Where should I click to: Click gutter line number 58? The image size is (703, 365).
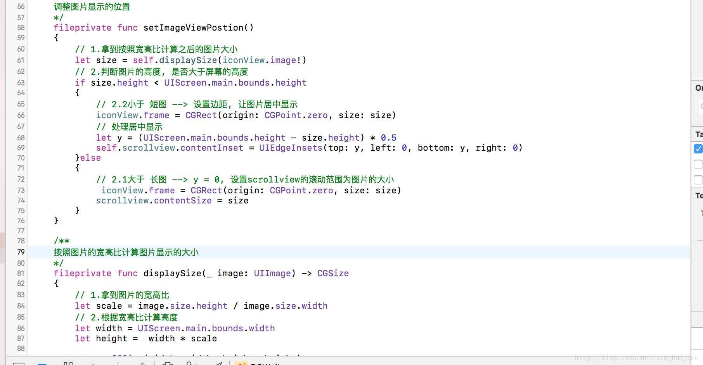point(21,28)
